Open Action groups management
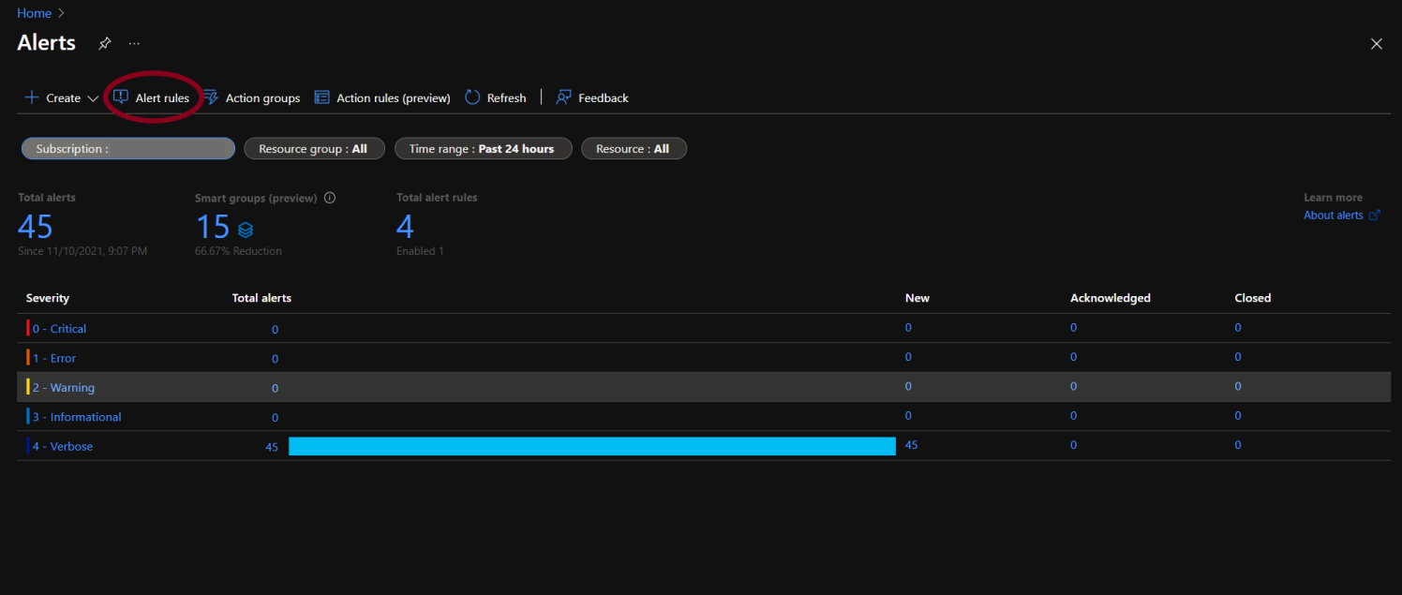Image resolution: width=1402 pixels, height=595 pixels. point(251,97)
